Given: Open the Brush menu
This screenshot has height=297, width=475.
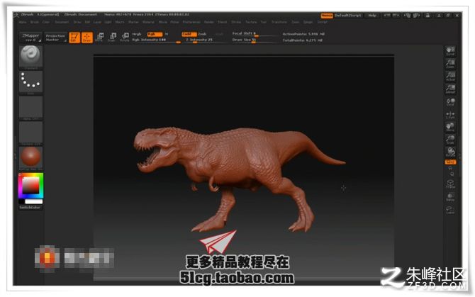Looking at the screenshot, I should 35,22.
